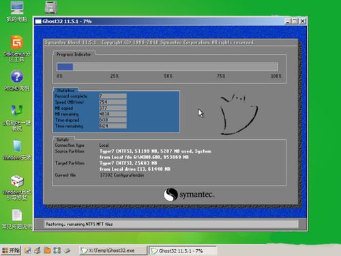Launch DiskGenius partition tool icon
This screenshot has width=341, height=256.
pos(17,48)
